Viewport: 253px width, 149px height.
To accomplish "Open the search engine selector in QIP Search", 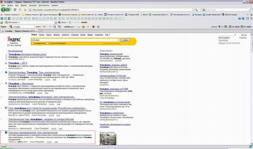I will 204,10.
